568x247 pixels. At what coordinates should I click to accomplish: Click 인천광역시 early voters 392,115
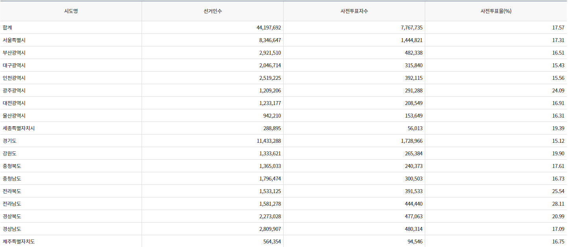(413, 78)
